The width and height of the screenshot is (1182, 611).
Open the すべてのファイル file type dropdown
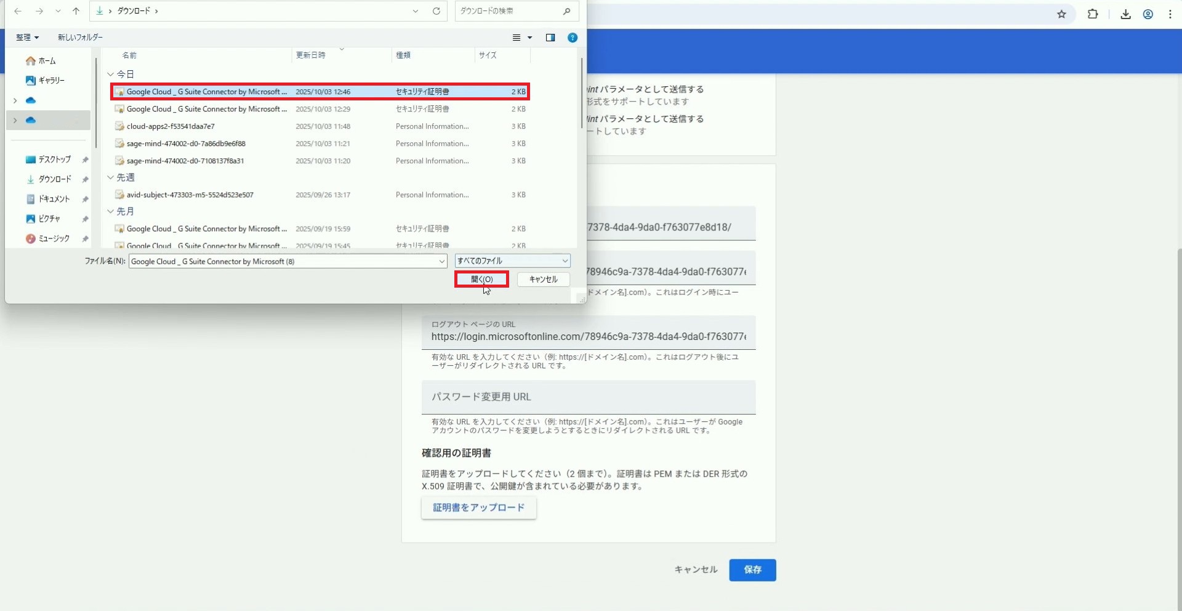512,261
